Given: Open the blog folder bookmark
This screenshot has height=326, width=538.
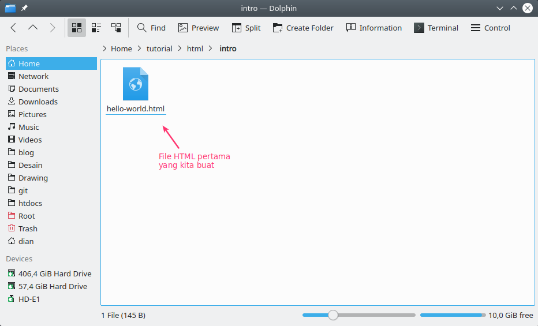Looking at the screenshot, I should click(x=51, y=152).
